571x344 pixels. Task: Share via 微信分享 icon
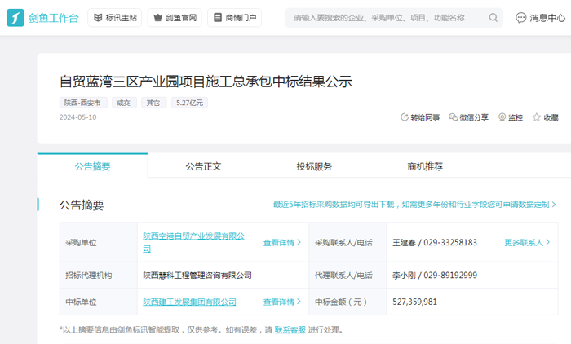[x=453, y=117]
